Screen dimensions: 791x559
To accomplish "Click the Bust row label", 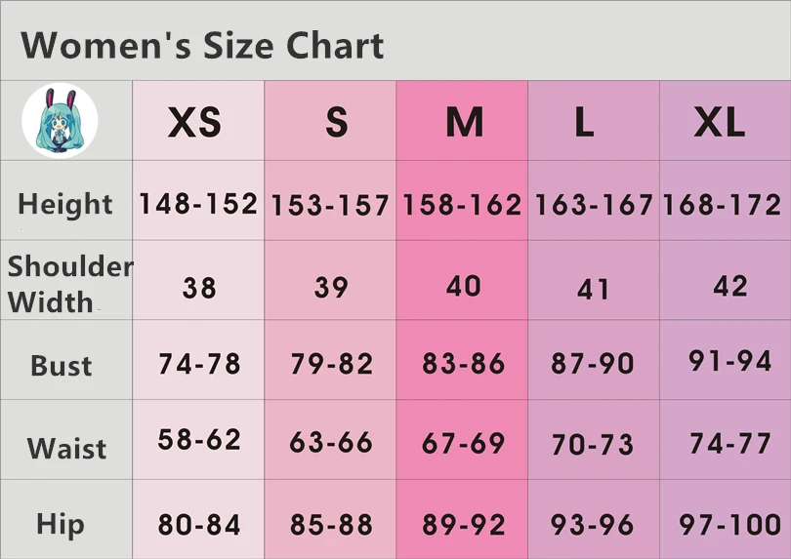I will coord(62,366).
